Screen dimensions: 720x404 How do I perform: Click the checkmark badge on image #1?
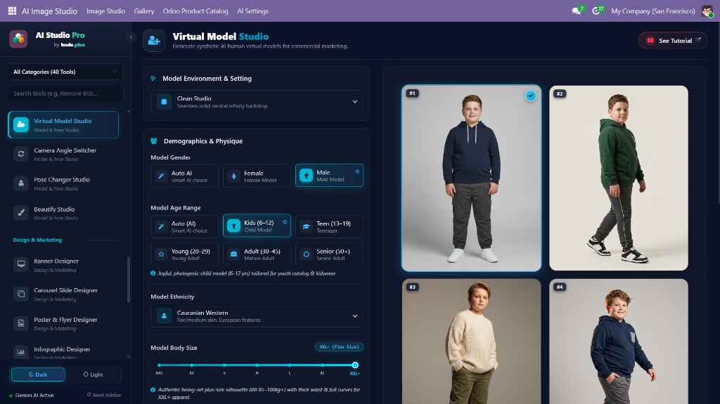[x=530, y=96]
